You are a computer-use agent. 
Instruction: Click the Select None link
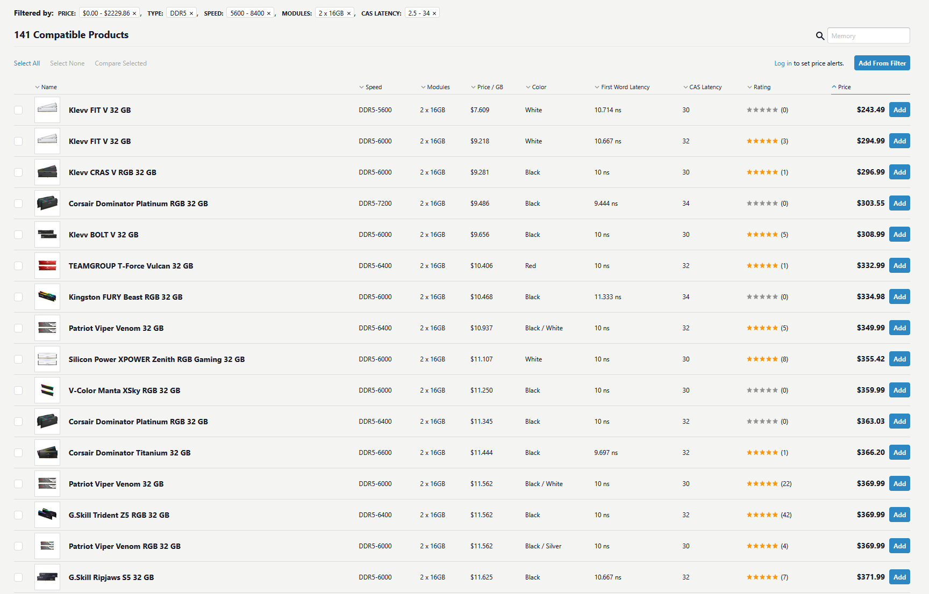pyautogui.click(x=67, y=63)
